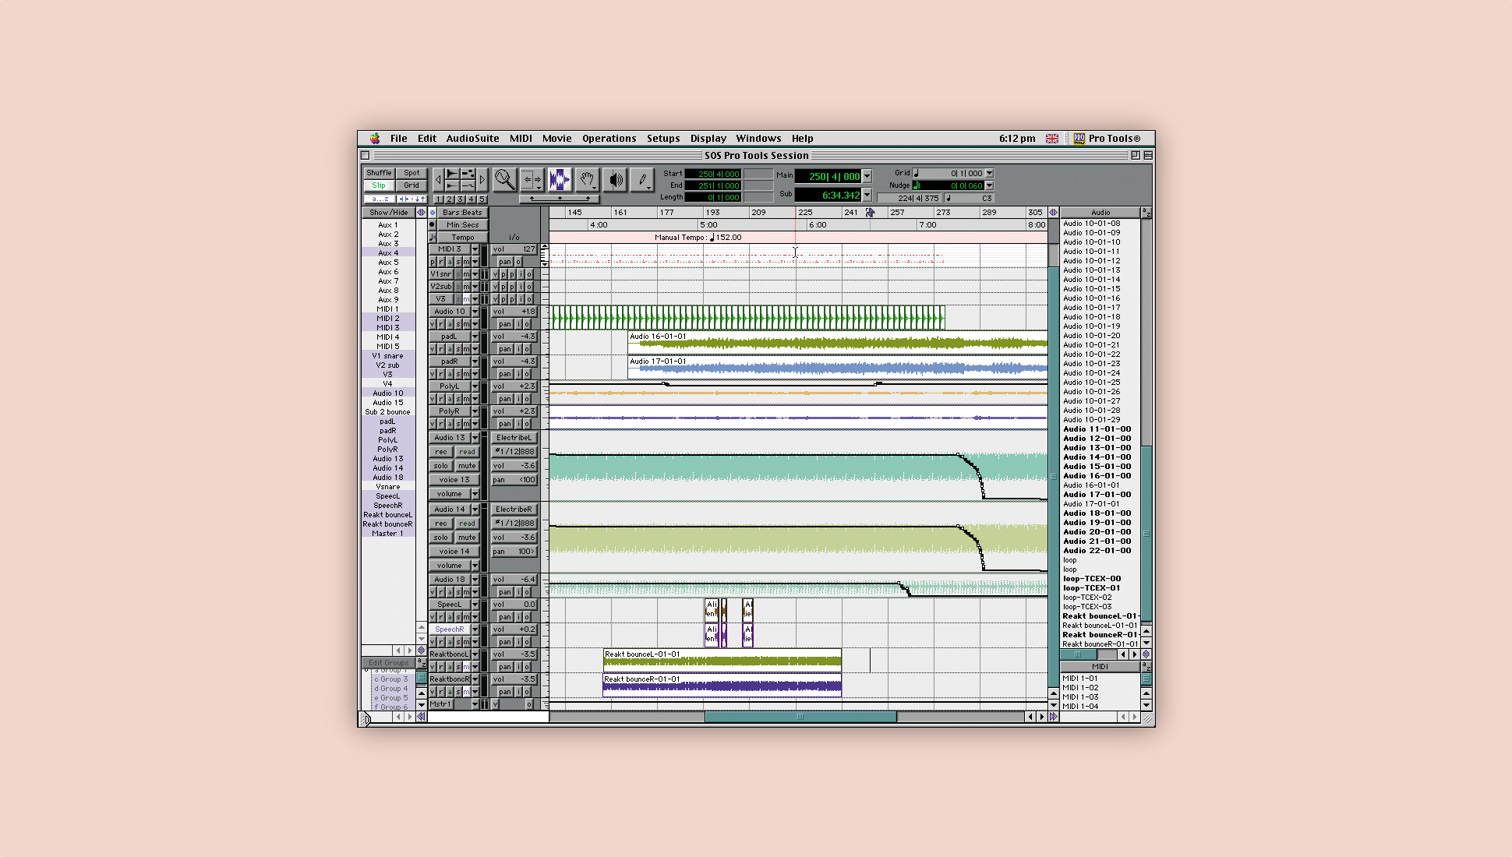The image size is (1512, 857).
Task: Open Audio 13 volume view dropdown
Action: click(475, 494)
